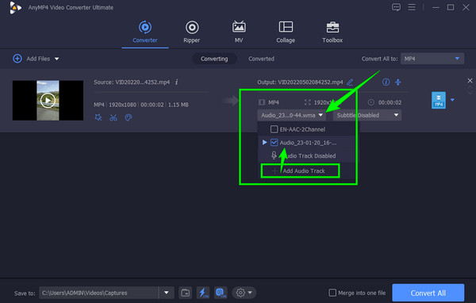Viewport: 476px width, 303px height.
Task: Open the hamburger menu icon
Action: click(412, 7)
